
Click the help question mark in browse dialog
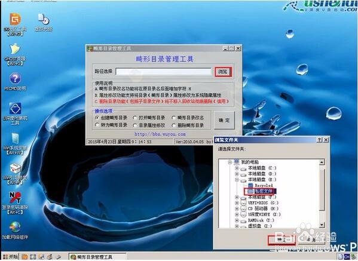tap(319, 140)
